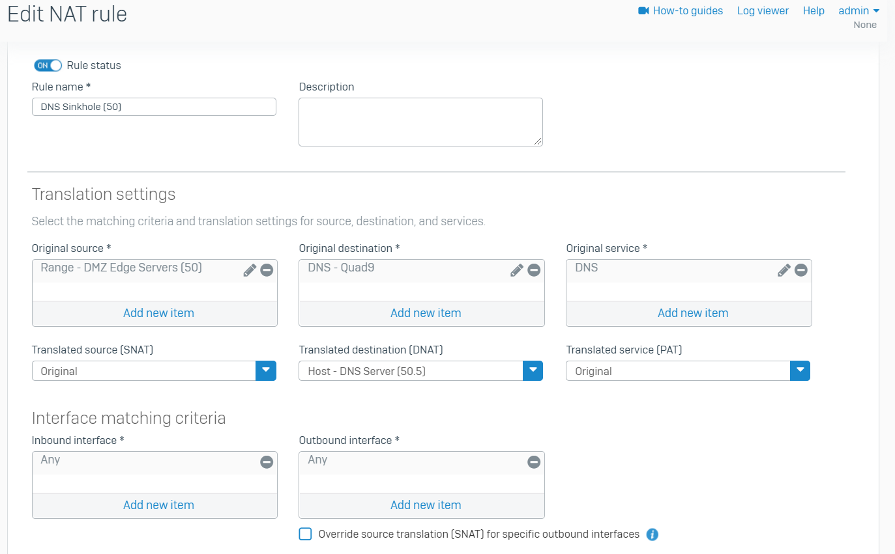This screenshot has width=895, height=554.
Task: Add new item to Original service
Action: [x=693, y=313]
